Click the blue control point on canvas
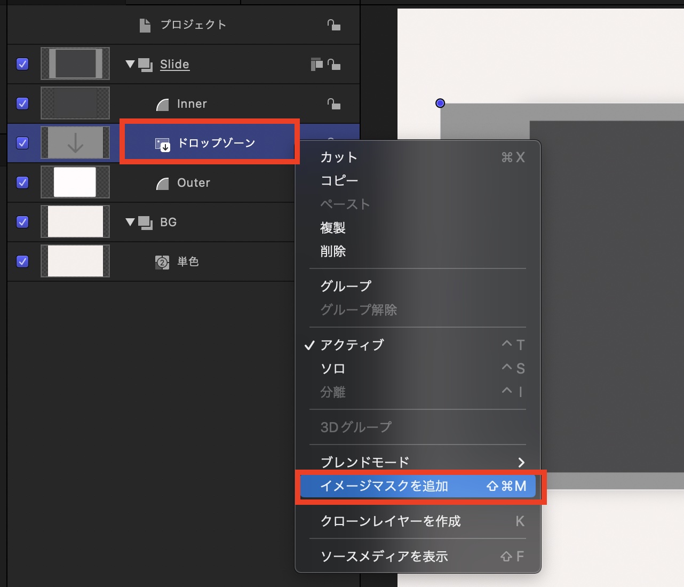Screen dimensions: 684x587 [440, 104]
